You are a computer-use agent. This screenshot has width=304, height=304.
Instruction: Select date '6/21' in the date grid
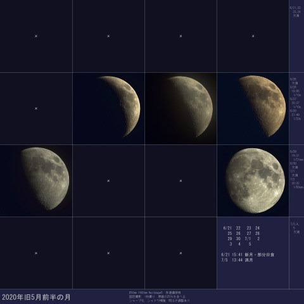(x=227, y=228)
